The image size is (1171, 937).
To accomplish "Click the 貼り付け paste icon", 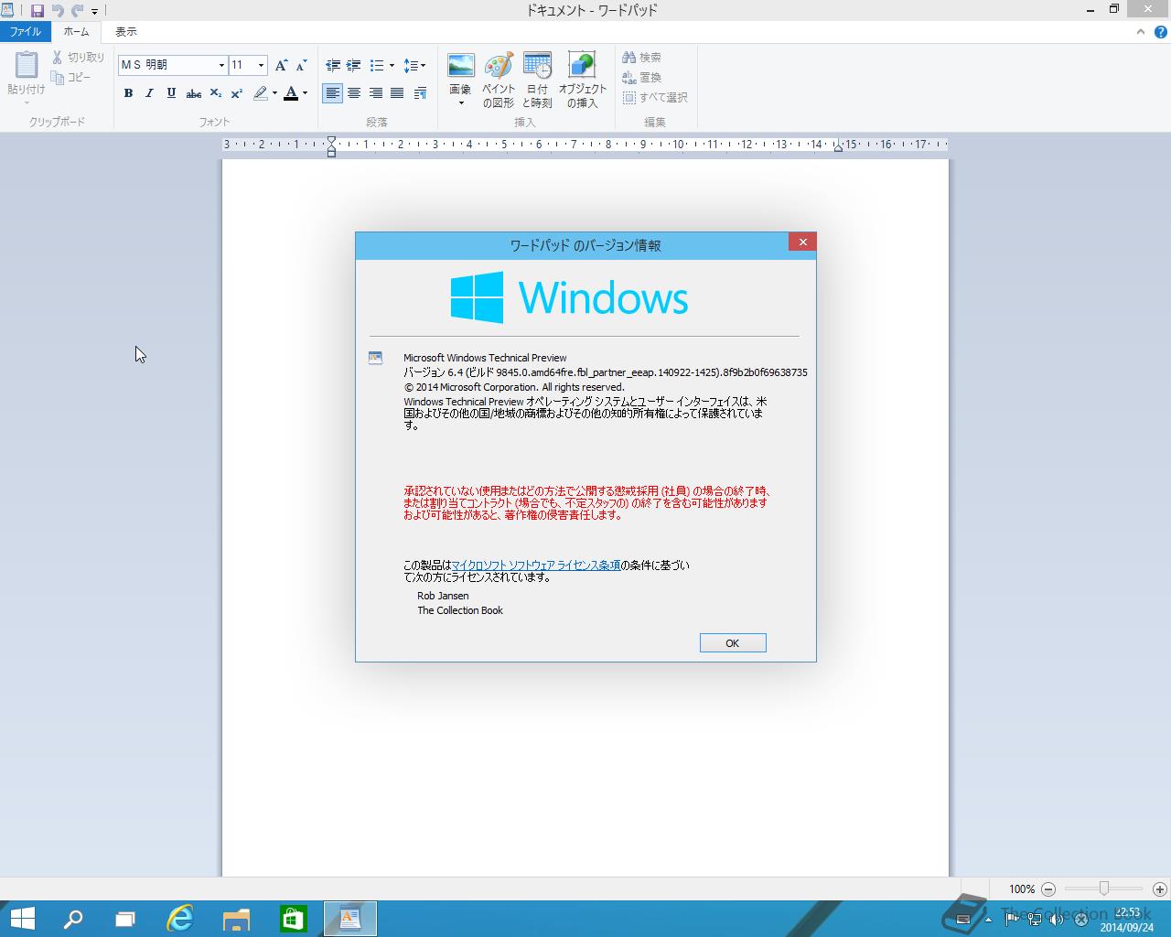I will coord(27,65).
